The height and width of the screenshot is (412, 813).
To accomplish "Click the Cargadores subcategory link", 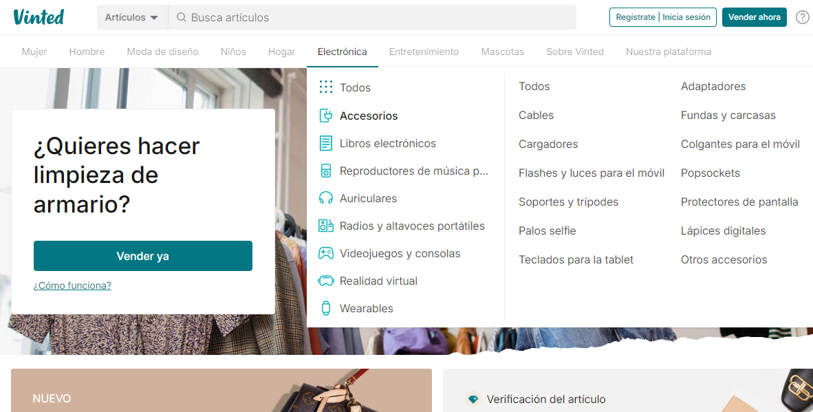I will click(x=548, y=144).
